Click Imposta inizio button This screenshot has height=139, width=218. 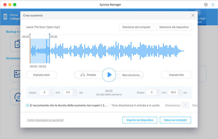pyautogui.click(x=41, y=75)
